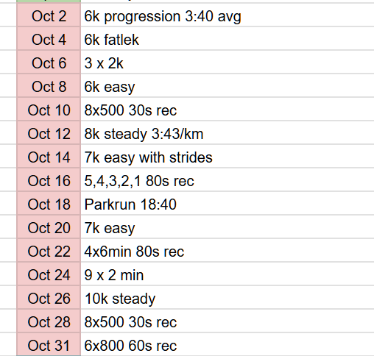The image size is (374, 356).
Task: Select the Oct 6 date cell
Action: pos(49,62)
